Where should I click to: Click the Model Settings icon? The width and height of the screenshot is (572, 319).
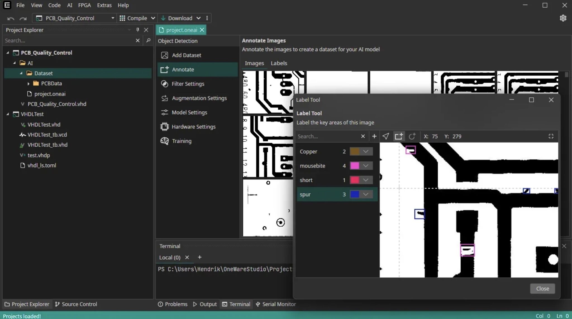[165, 112]
